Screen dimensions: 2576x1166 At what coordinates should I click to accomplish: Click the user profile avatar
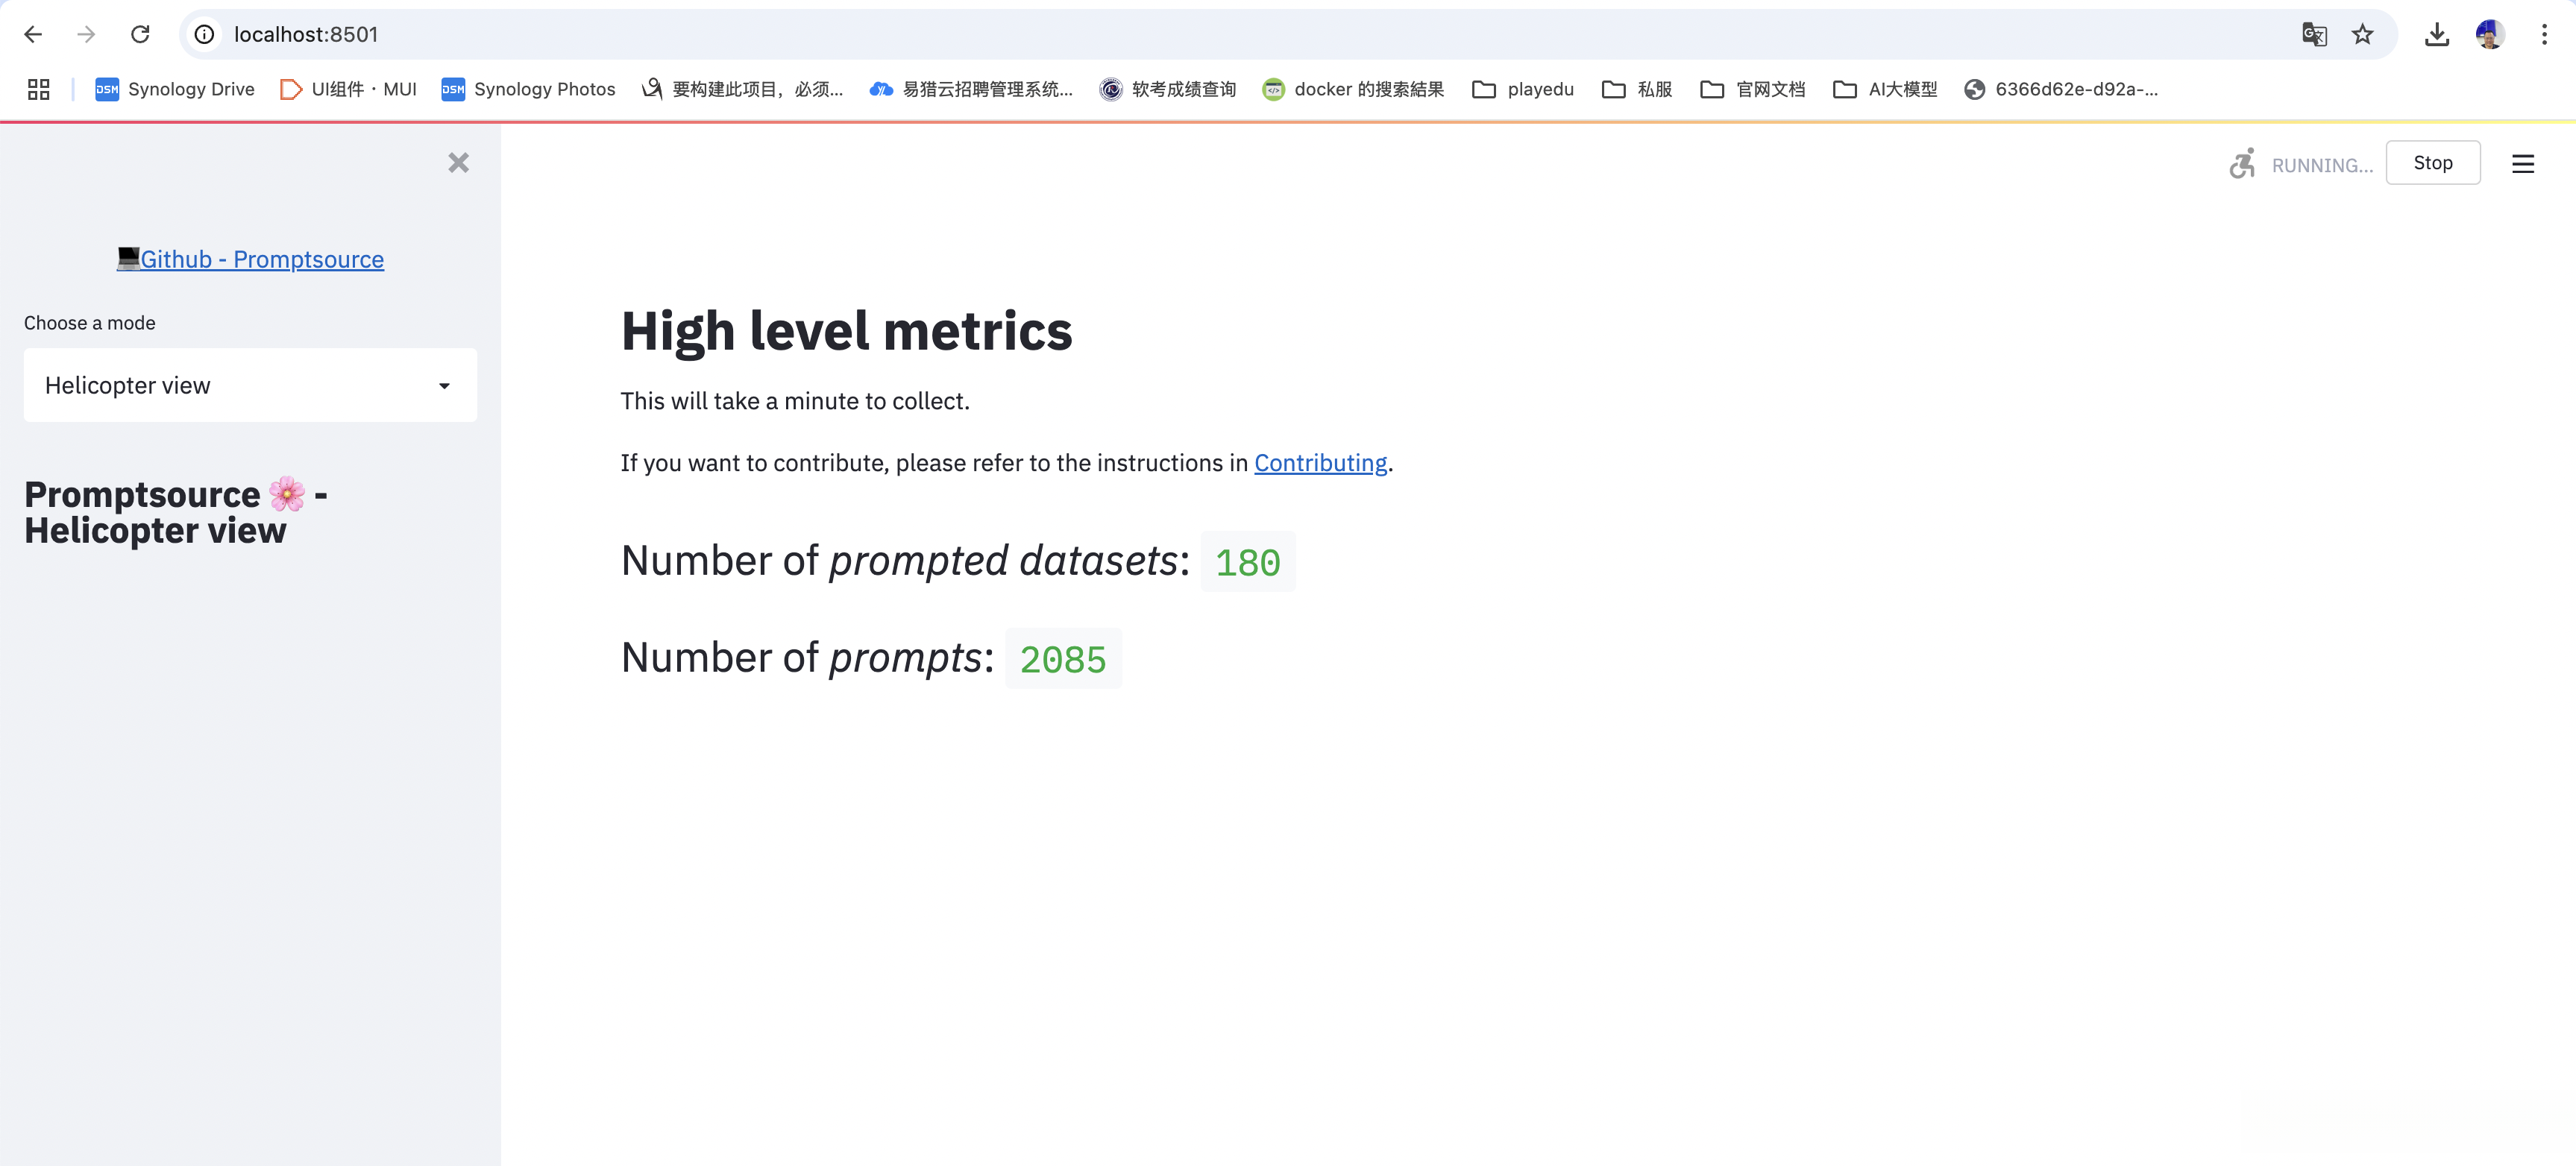point(2490,34)
